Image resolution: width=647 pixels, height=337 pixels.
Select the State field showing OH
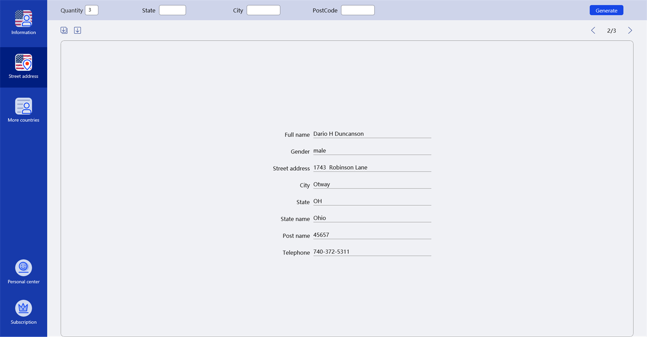click(x=372, y=201)
